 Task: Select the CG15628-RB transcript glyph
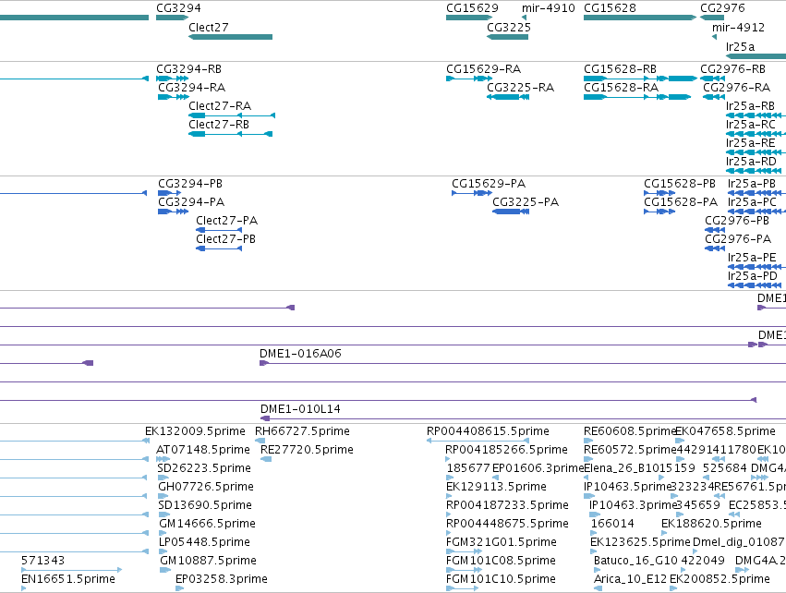[641, 79]
